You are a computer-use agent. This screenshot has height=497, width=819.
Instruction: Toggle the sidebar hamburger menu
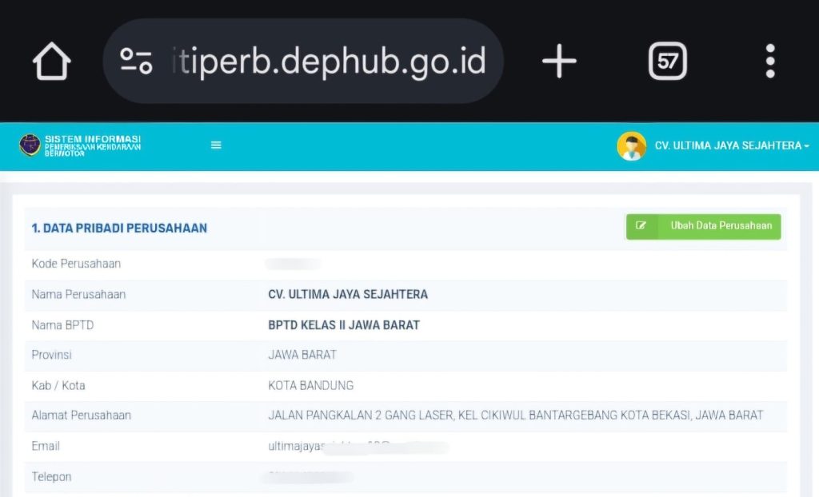(216, 145)
